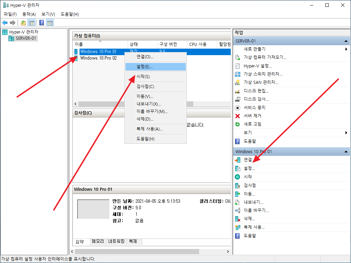Image resolution: width=351 pixels, height=263 pixels.
Task: Click the 검사점 icon in actions pane
Action: coord(238,185)
